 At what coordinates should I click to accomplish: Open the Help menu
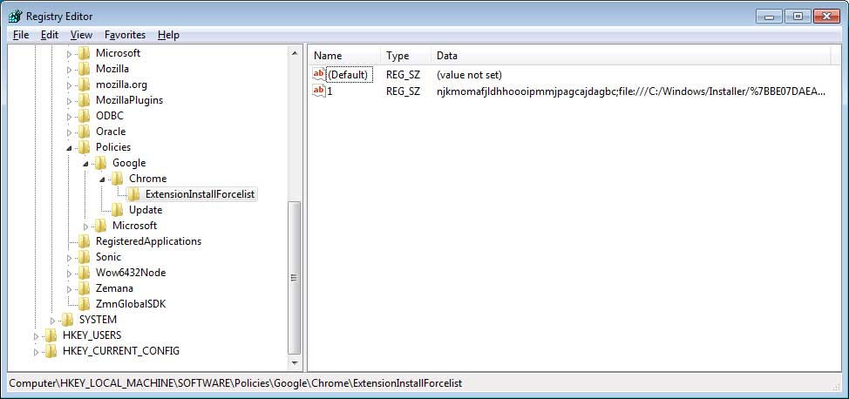click(168, 35)
